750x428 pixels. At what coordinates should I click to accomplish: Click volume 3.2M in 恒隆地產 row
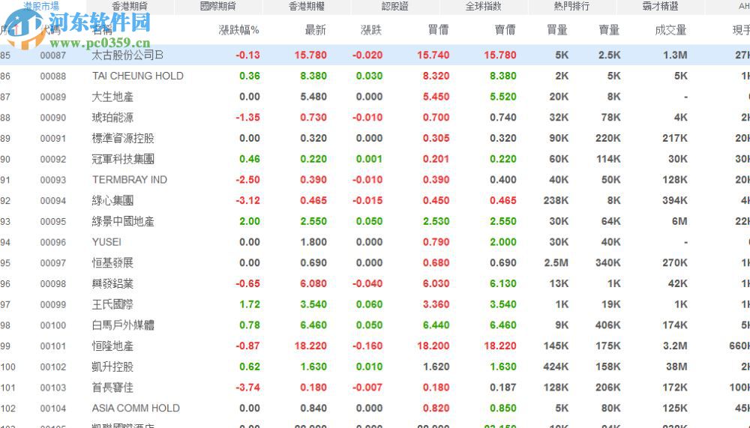pyautogui.click(x=675, y=346)
